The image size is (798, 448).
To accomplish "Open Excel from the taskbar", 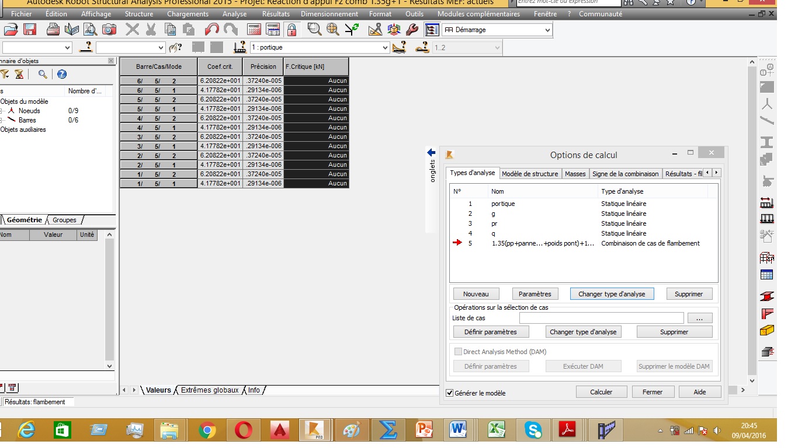I will [x=496, y=430].
